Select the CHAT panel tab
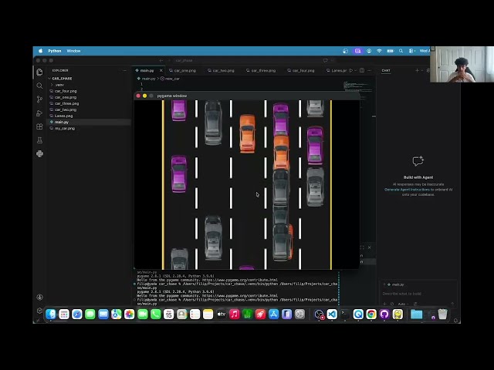The height and width of the screenshot is (370, 494). click(386, 70)
